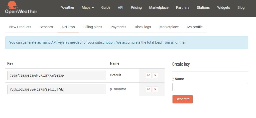Expand the Maps dropdown menu
This screenshot has width=256, height=118.
(x=88, y=7)
